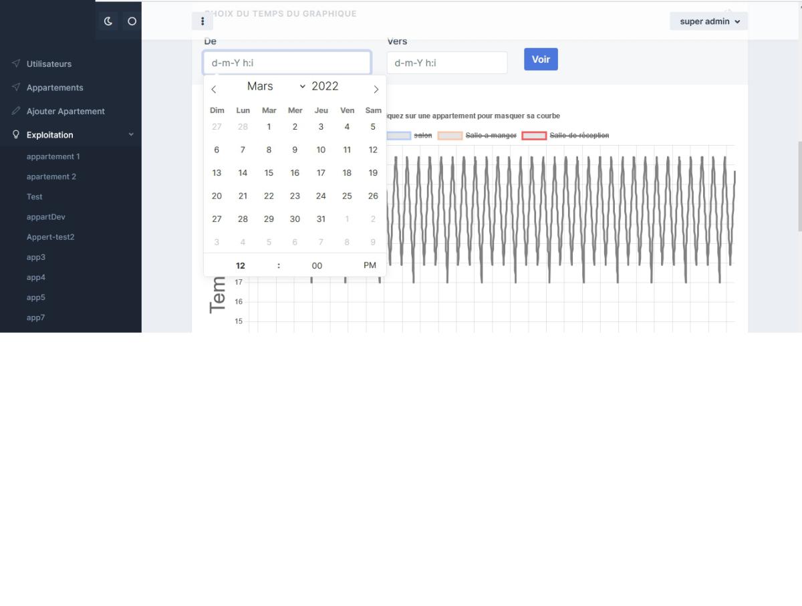Pick March 12 in the calendar
Image resolution: width=802 pixels, height=606 pixels.
tap(373, 150)
